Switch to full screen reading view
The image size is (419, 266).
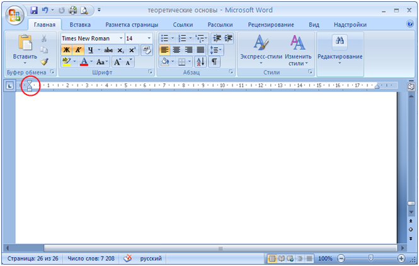[281, 258]
